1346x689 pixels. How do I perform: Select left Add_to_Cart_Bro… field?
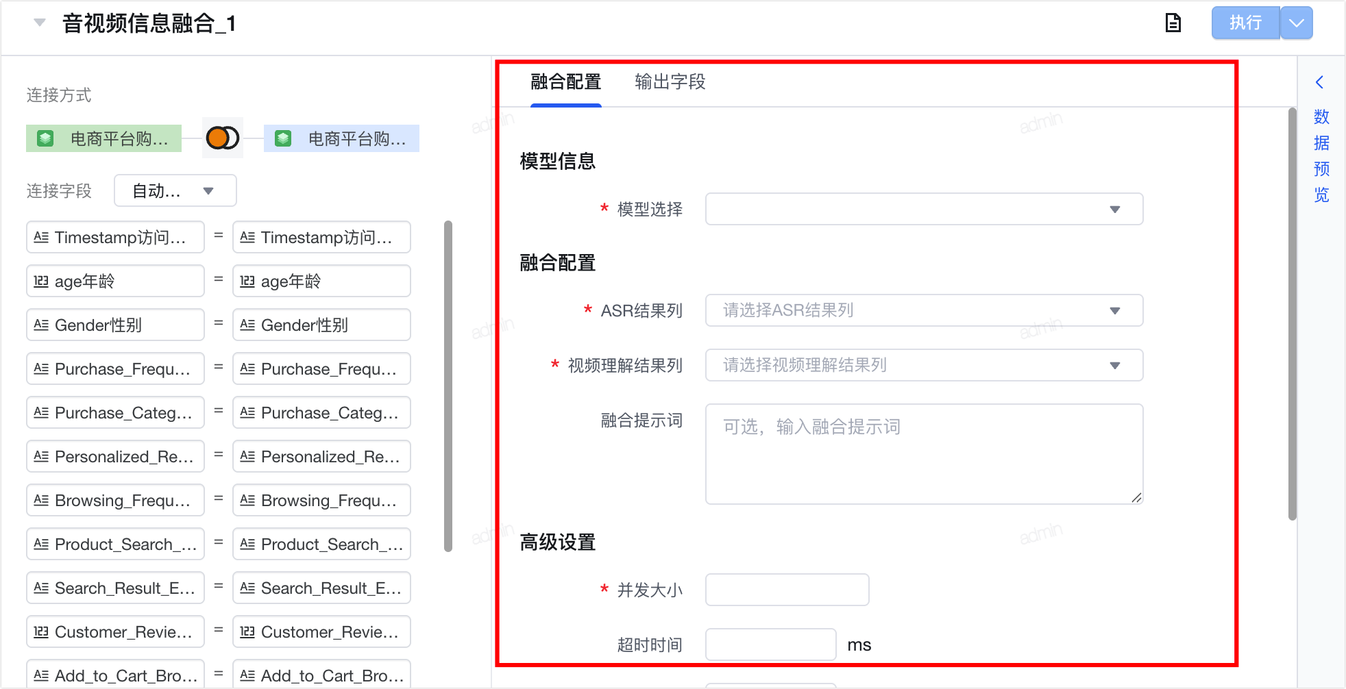(115, 675)
